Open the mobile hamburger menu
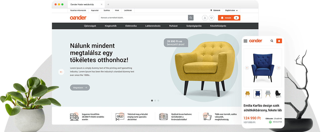Viewport: 324px width, 132px height. pyautogui.click(x=245, y=41)
